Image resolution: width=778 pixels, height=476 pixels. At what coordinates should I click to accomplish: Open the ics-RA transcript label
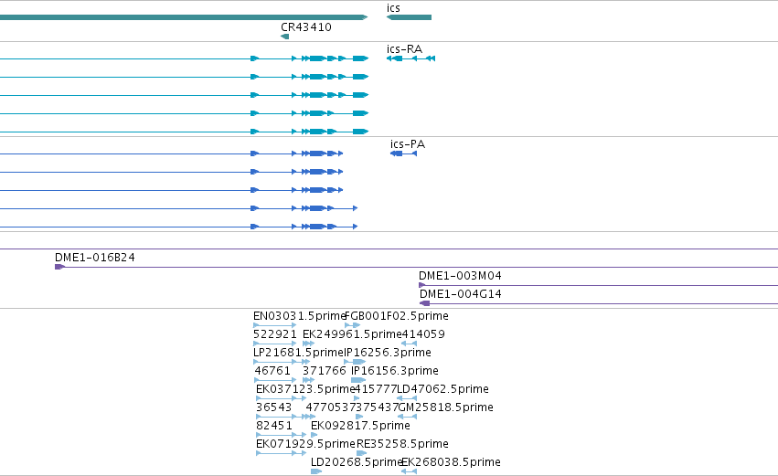click(x=404, y=49)
